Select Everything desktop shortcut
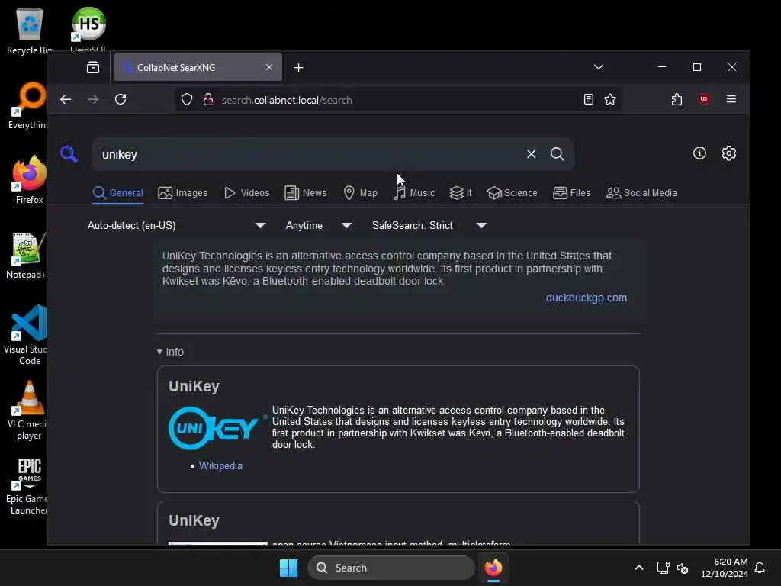This screenshot has height=586, width=781. [x=28, y=105]
